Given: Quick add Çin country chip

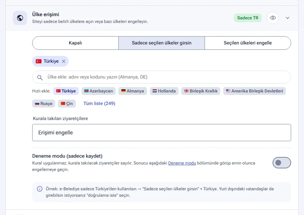Looking at the screenshot, I should [67, 104].
